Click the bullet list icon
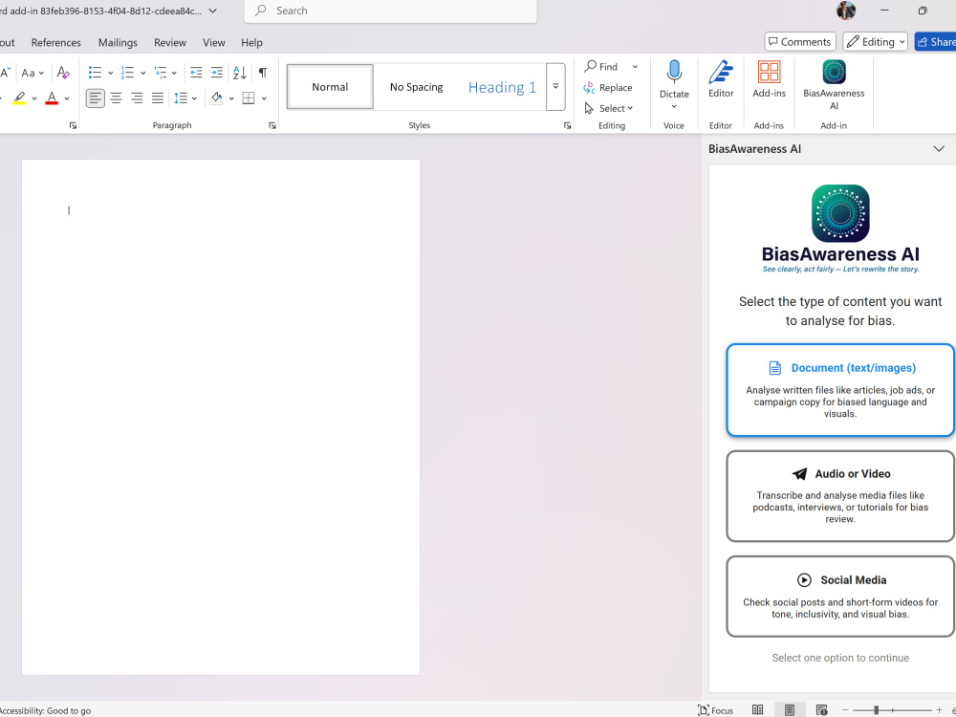The height and width of the screenshot is (717, 956). coord(95,73)
